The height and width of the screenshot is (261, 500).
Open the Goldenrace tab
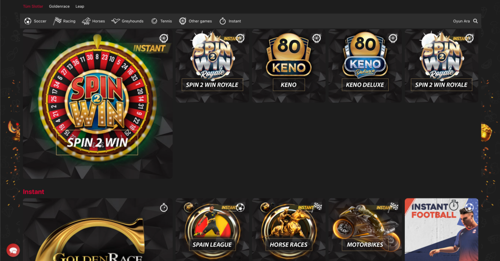click(59, 6)
